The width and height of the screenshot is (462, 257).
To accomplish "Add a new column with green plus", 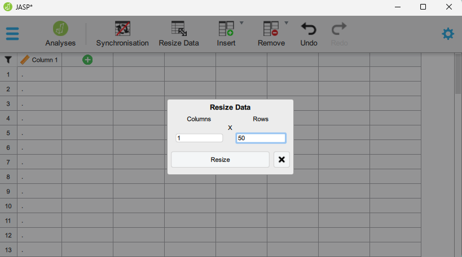I will 87,60.
